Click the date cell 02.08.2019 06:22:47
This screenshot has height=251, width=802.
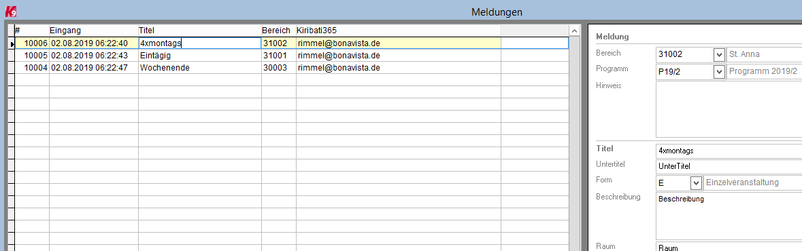(x=94, y=68)
